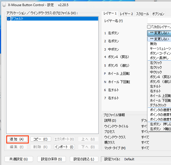Viewport: 171px width, 165px height.
Task: Choose ボタン4 (戻る) from dropdown list
Action: [x=159, y=77]
